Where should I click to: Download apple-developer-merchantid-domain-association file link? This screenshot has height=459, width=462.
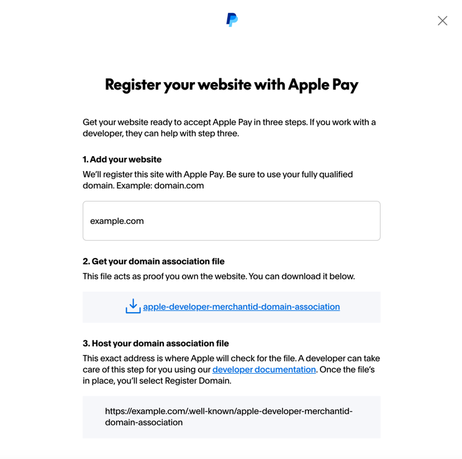241,307
